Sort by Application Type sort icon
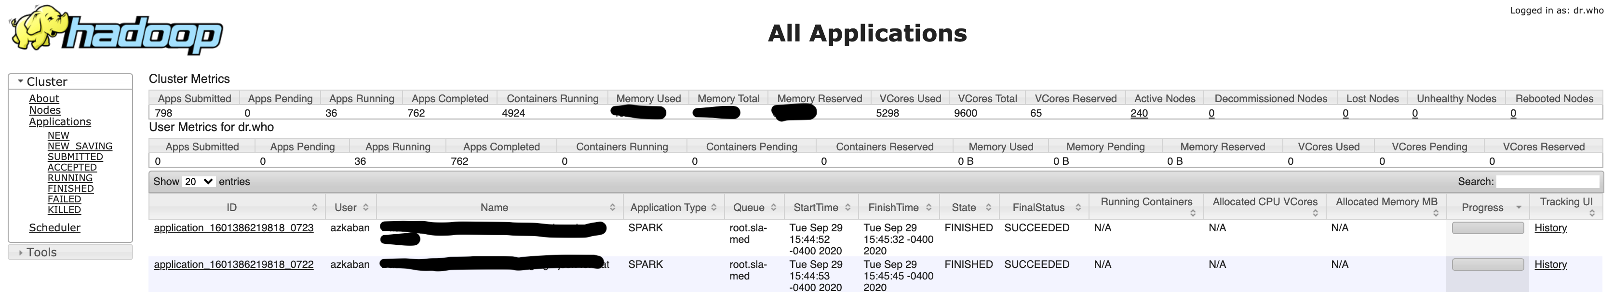Viewport: 1614px width, 292px height. pos(713,207)
